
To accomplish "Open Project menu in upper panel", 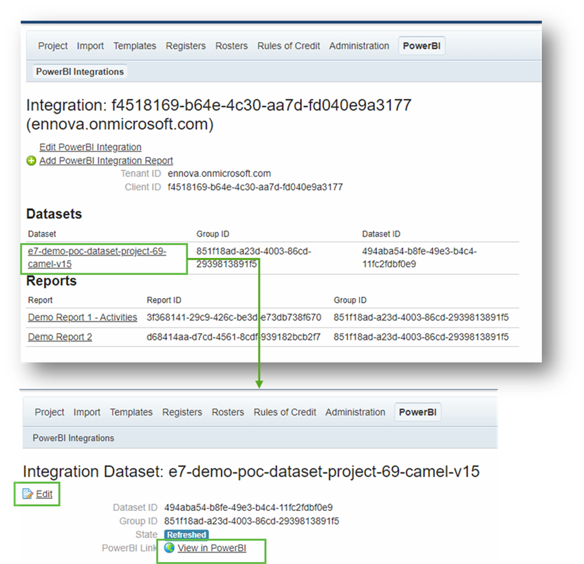I will point(52,46).
